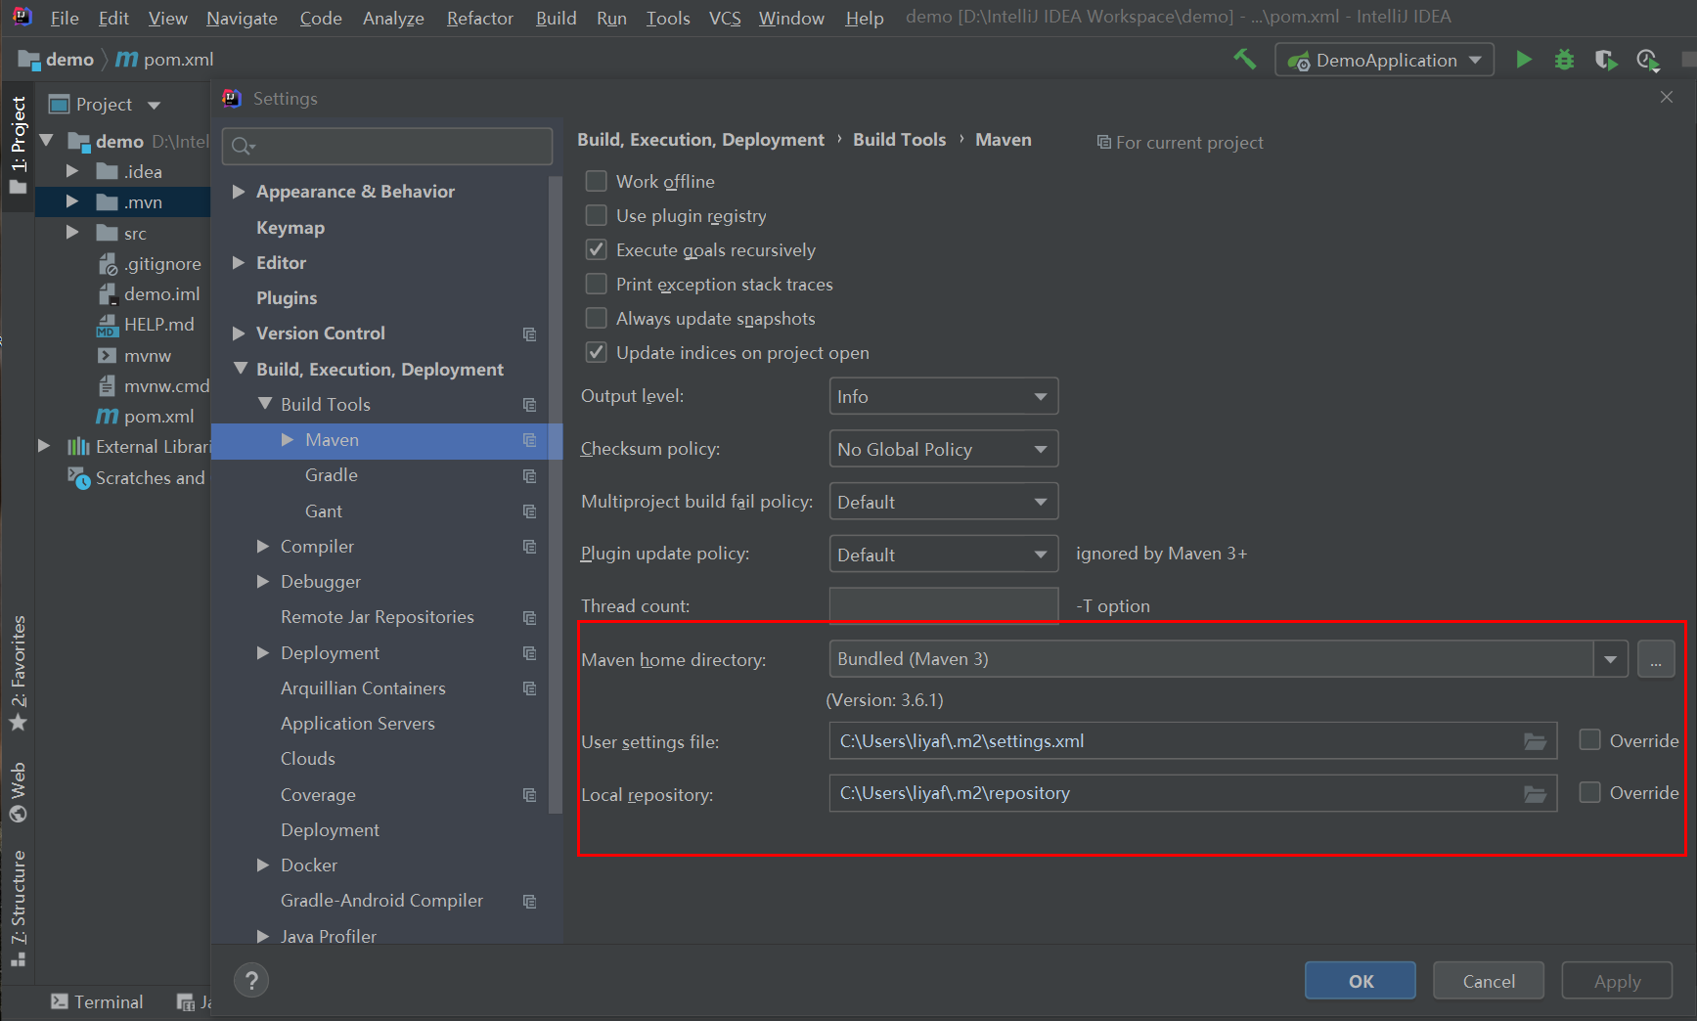The image size is (1697, 1021).
Task: Click the settings search field
Action: 387,146
